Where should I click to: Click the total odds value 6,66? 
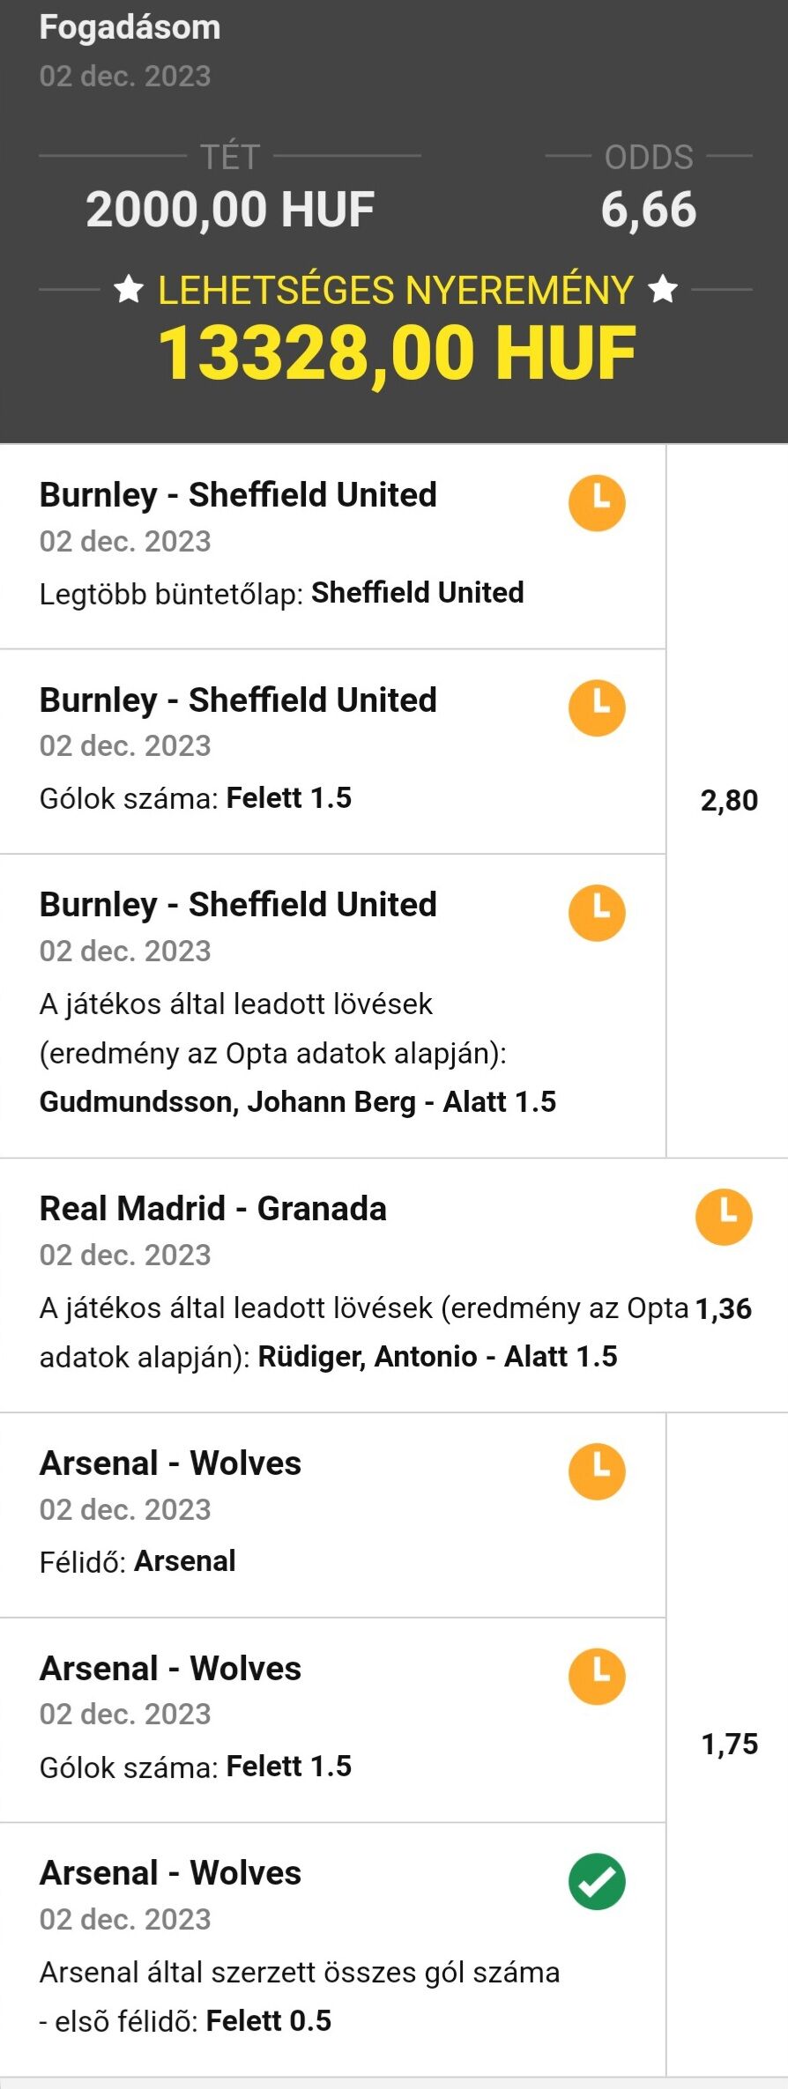pyautogui.click(x=648, y=210)
